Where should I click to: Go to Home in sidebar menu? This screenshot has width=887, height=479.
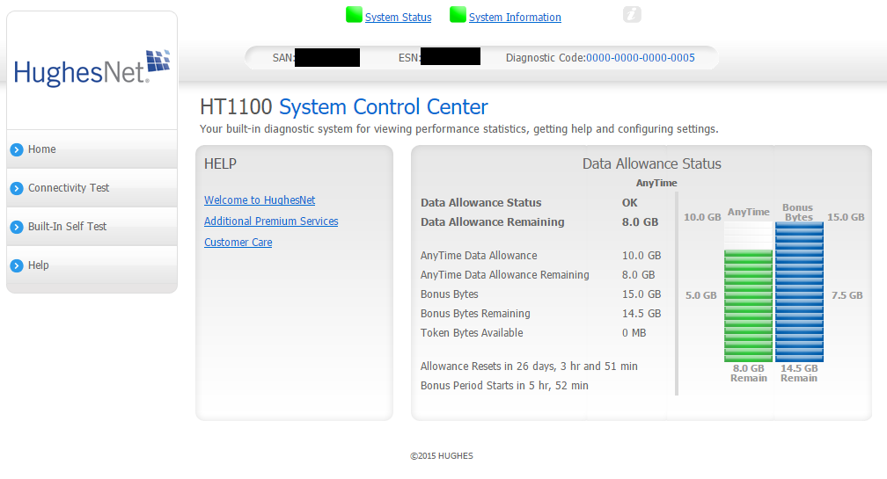tap(92, 149)
